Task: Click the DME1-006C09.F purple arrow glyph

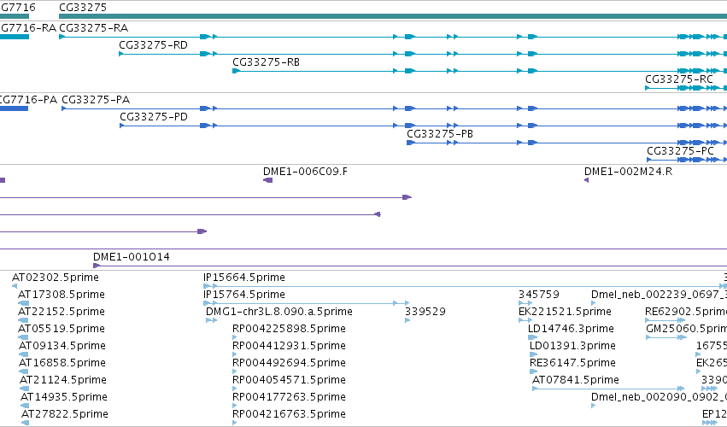Action: [268, 180]
